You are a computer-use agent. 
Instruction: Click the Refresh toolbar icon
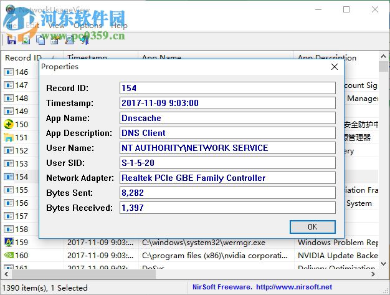pyautogui.click(x=26, y=39)
